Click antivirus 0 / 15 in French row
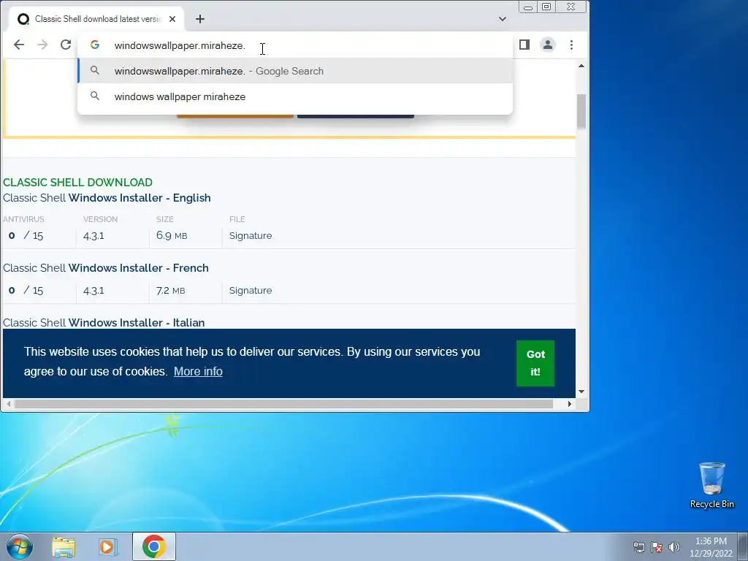The image size is (748, 561). [x=26, y=291]
